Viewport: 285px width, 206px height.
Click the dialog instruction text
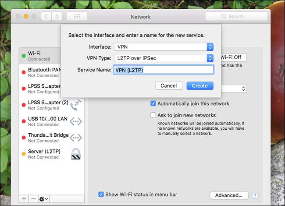point(136,35)
